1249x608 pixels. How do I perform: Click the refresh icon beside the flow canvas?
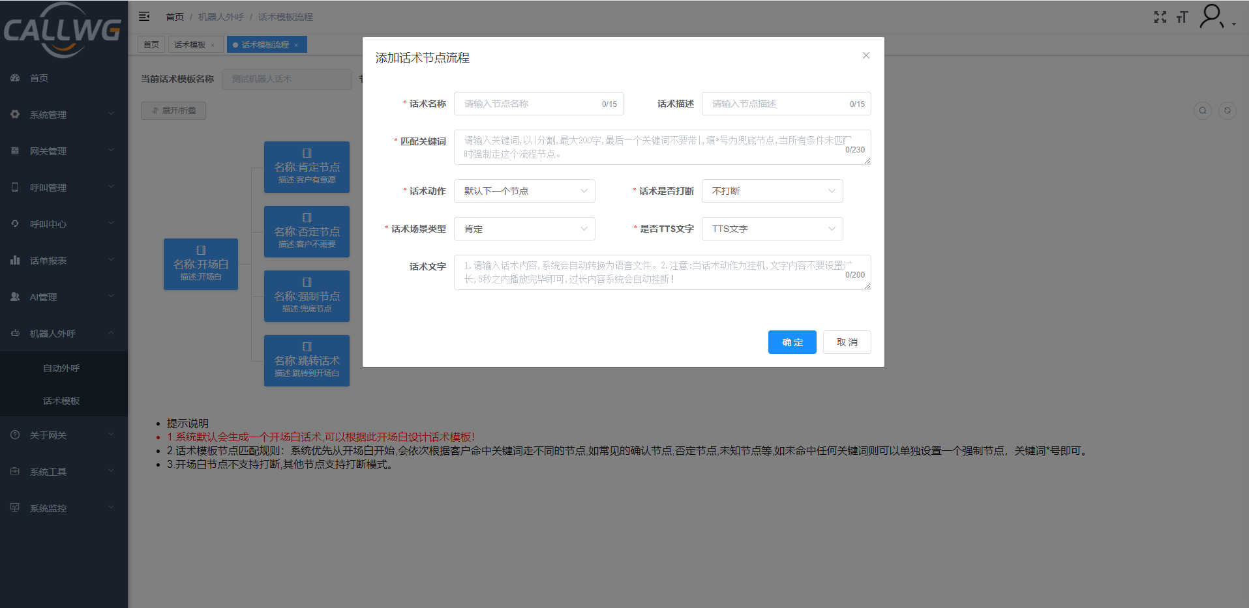click(x=1227, y=111)
